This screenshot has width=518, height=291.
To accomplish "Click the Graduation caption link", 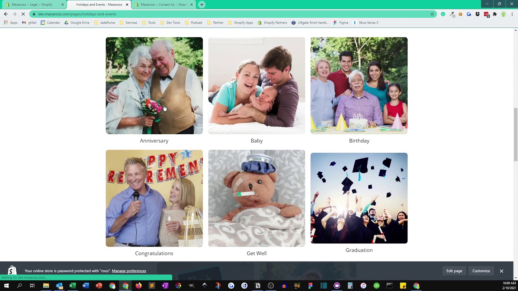I will point(359,250).
